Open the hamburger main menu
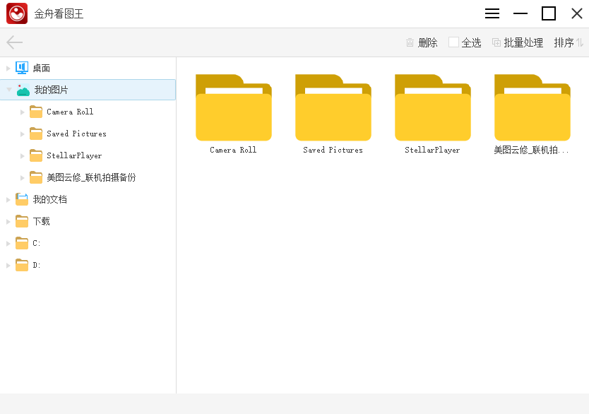This screenshot has width=589, height=414. coord(492,13)
